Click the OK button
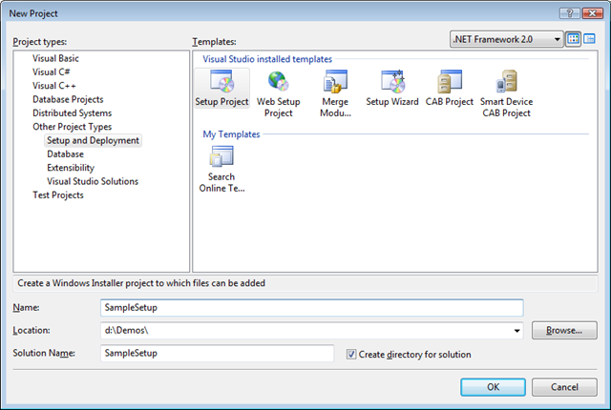The image size is (611, 410). pos(493,387)
